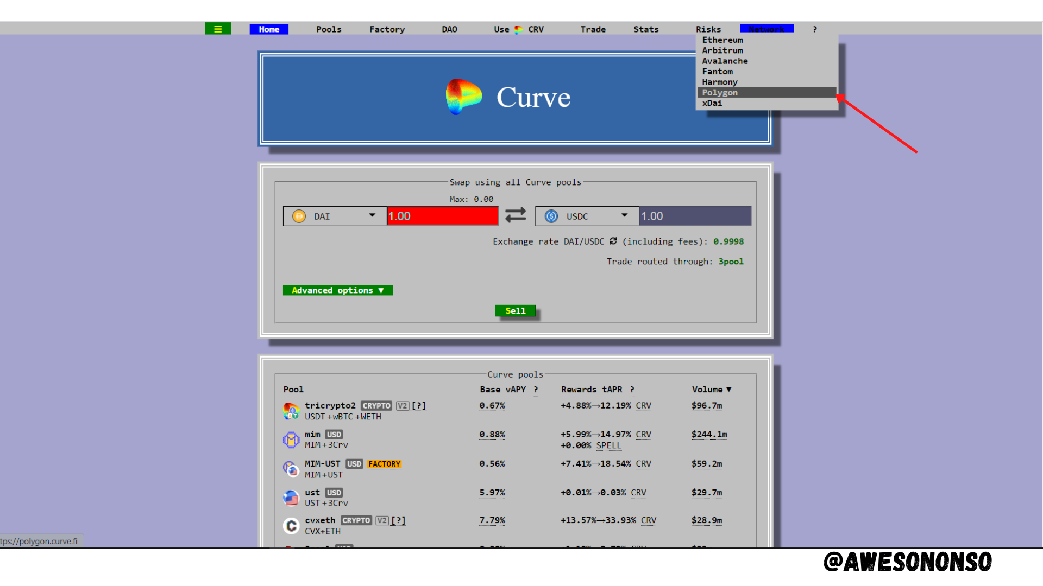1043x586 pixels.
Task: Click the 0.9998 exchange rate value
Action: pyautogui.click(x=728, y=241)
